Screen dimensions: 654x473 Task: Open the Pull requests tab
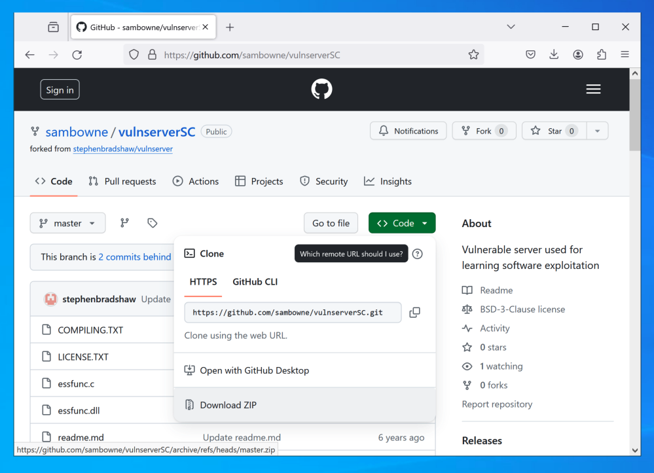pyautogui.click(x=122, y=181)
